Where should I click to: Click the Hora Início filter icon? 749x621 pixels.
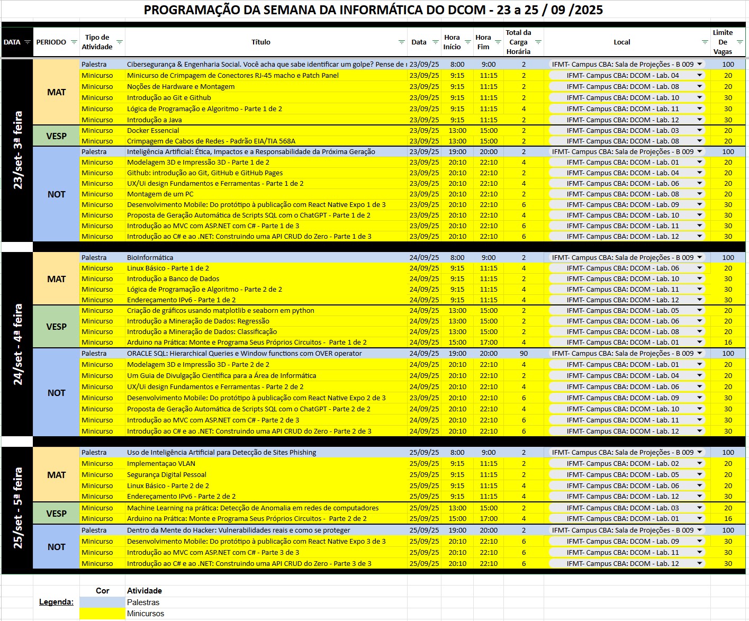tap(467, 42)
